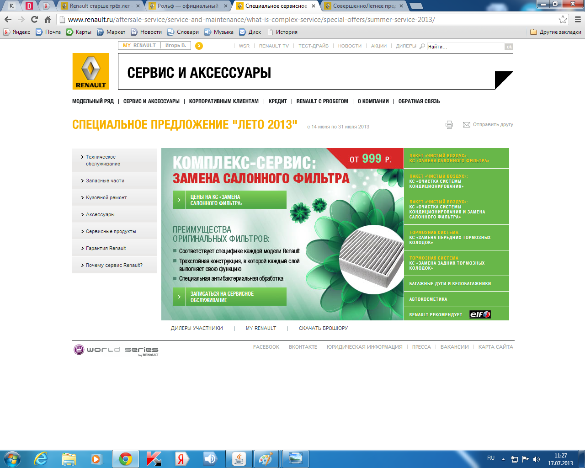Image resolution: width=585 pixels, height=468 pixels.
Task: Expand the Кузовной ремонт sidebar item
Action: click(114, 197)
